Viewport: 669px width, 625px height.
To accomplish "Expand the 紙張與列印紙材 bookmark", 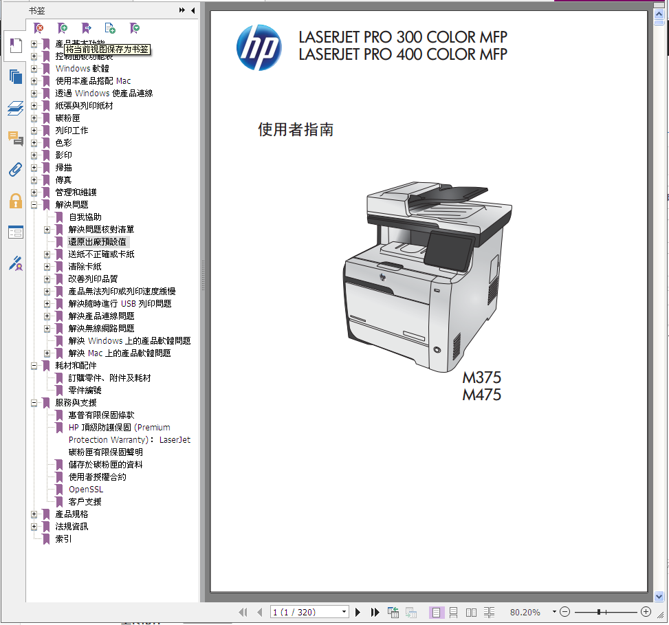I will (x=34, y=105).
